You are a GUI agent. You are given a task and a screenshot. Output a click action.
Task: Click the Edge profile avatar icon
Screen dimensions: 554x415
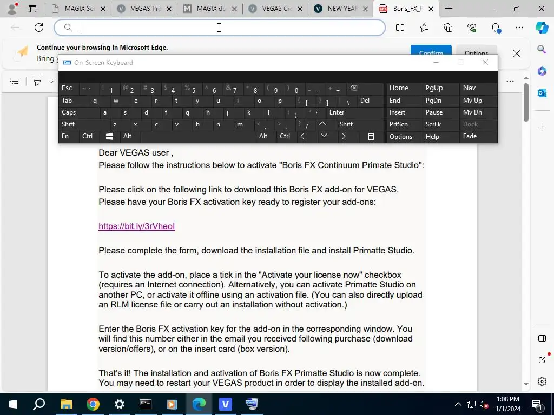point(12,9)
